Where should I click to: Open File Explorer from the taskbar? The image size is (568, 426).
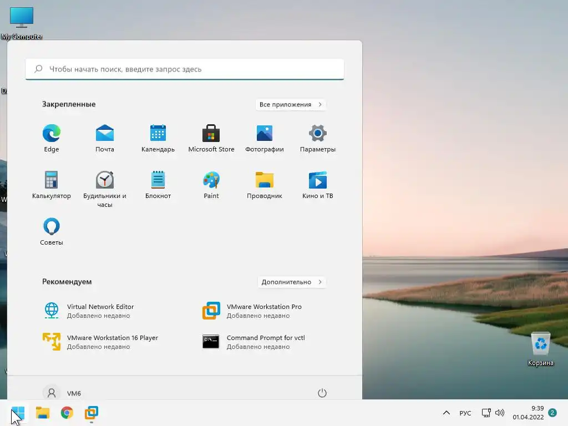42,413
